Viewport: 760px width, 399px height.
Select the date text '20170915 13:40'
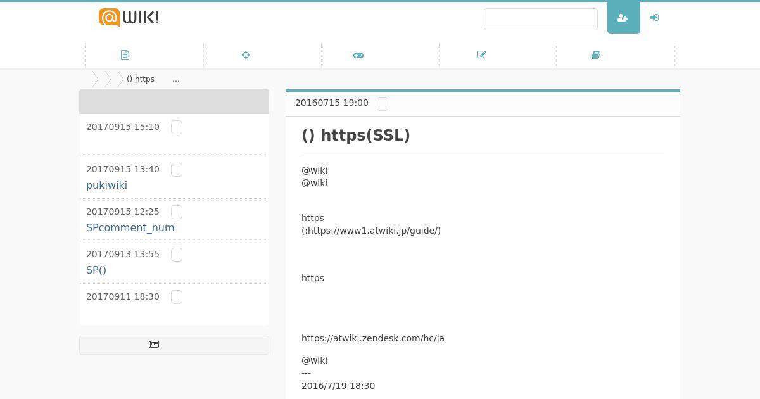[123, 169]
